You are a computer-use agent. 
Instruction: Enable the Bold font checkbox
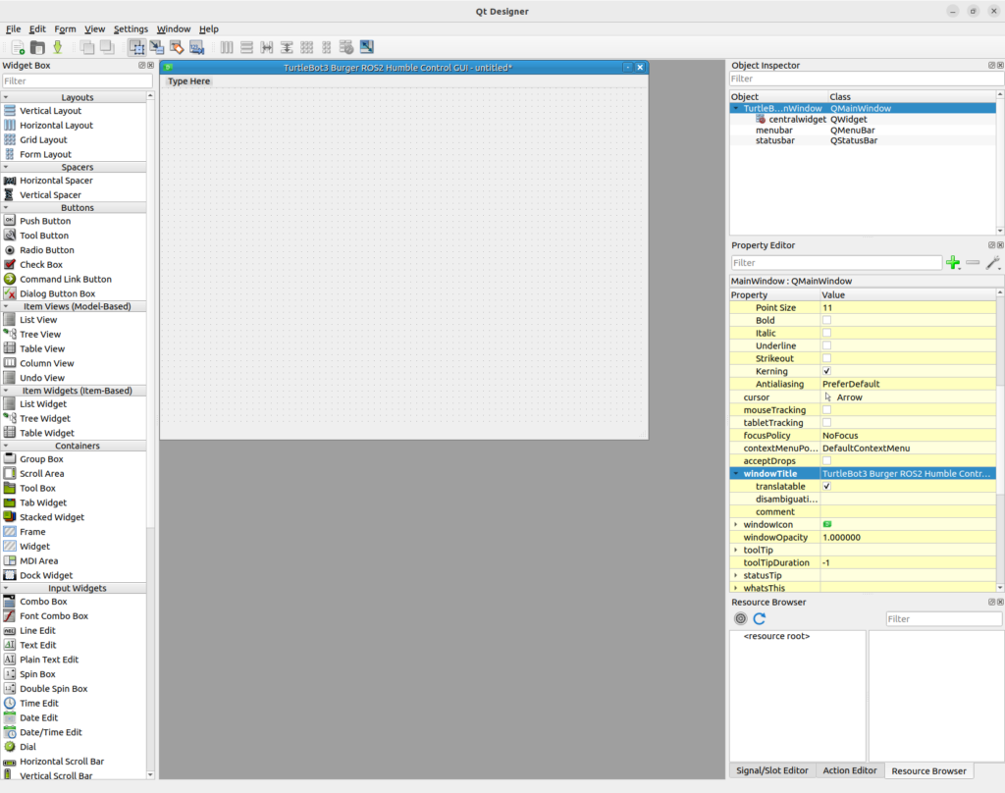point(826,320)
